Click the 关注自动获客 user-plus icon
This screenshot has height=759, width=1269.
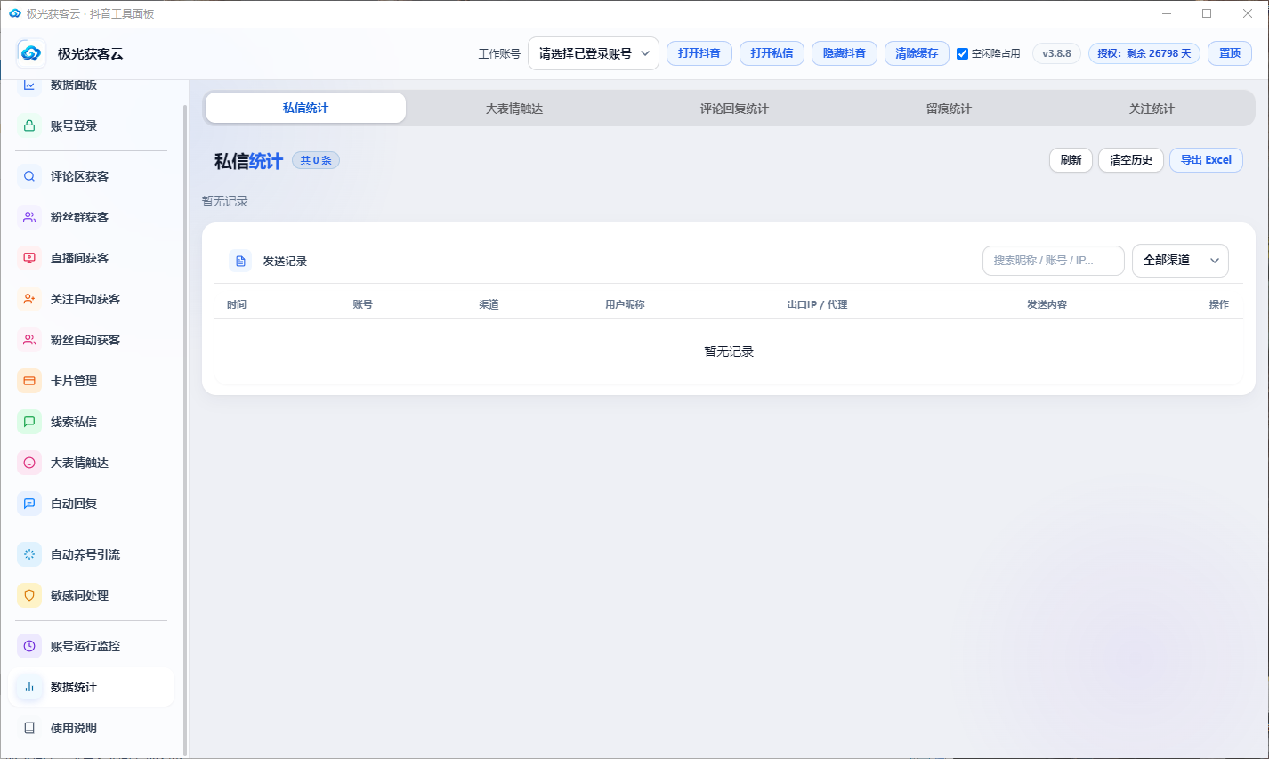tap(29, 299)
